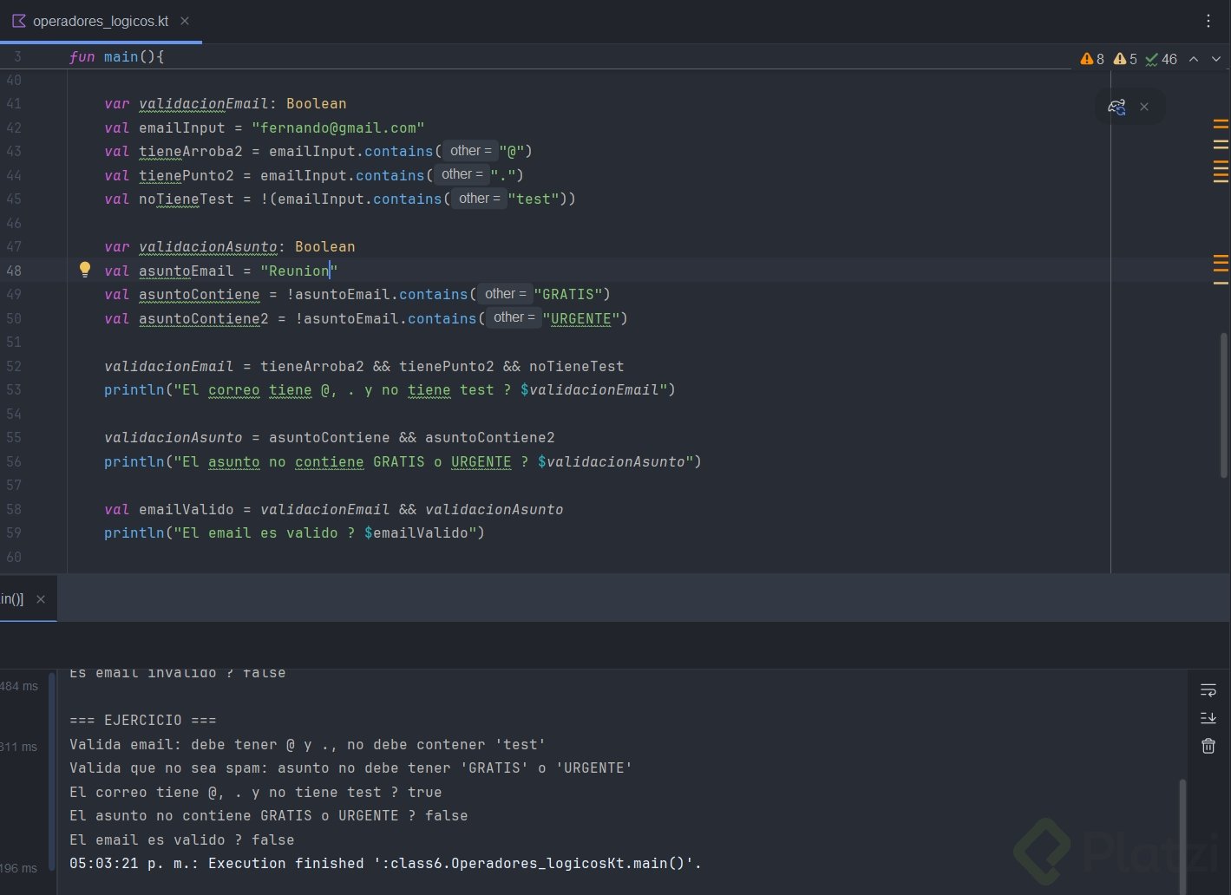Toggle soft-wrap in the run console

(x=1208, y=690)
